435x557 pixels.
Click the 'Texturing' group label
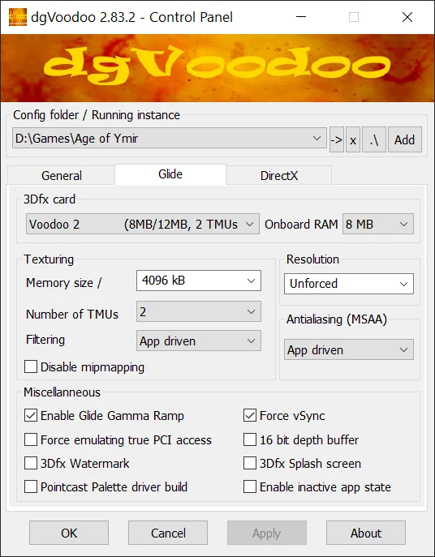click(49, 259)
